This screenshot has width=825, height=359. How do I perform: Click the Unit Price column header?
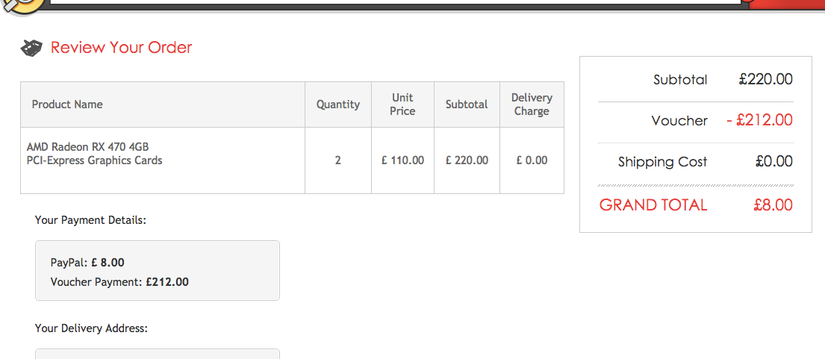click(402, 104)
